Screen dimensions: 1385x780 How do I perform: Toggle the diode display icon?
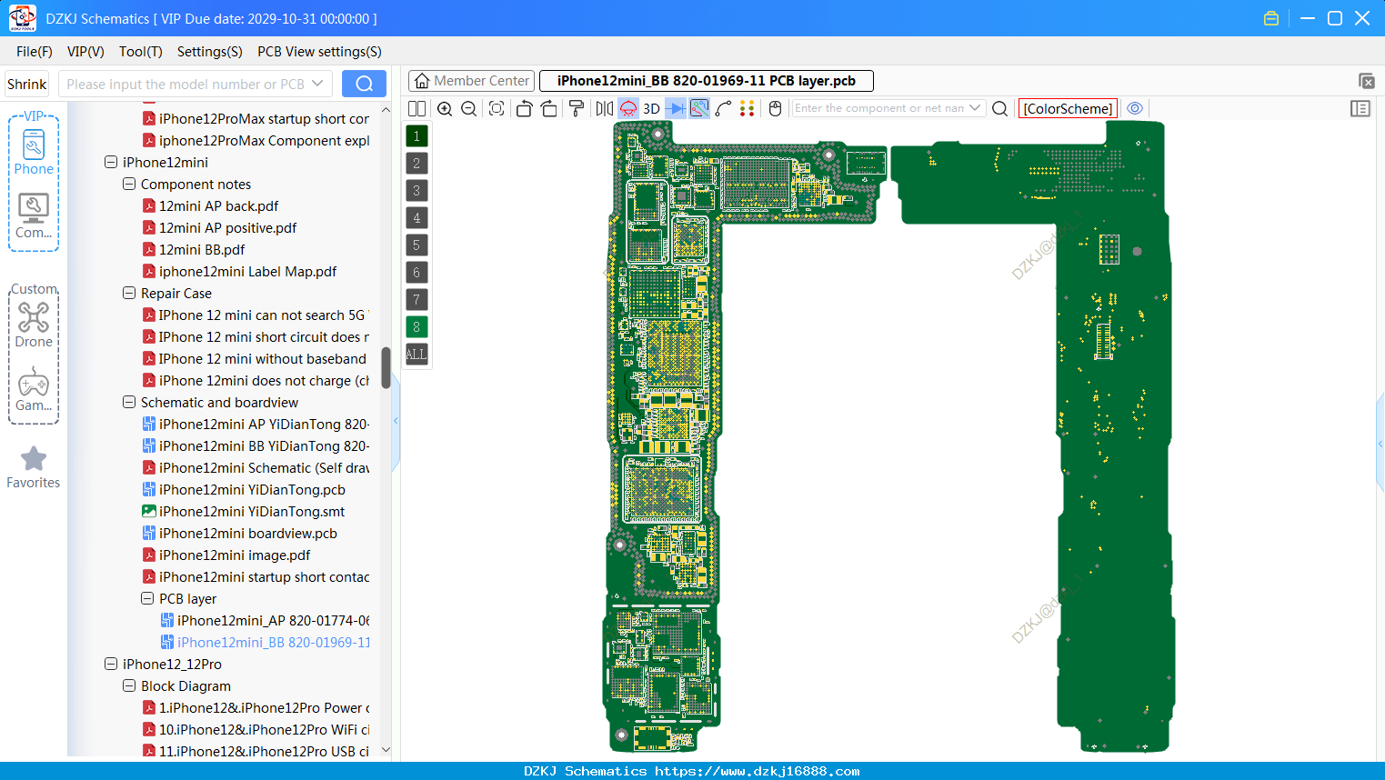pyautogui.click(x=676, y=108)
